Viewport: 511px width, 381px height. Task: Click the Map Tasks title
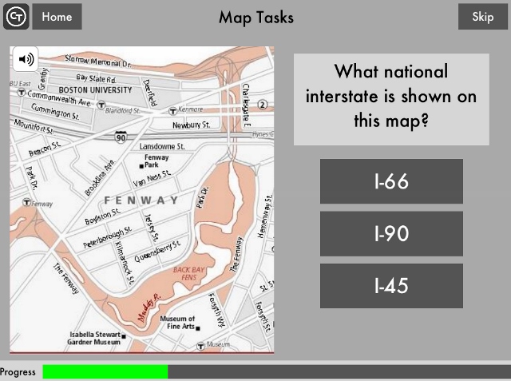[x=255, y=17]
